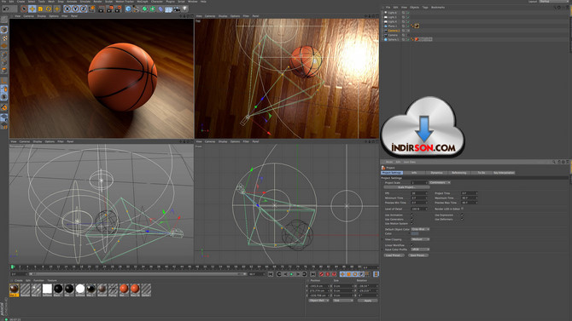Image resolution: width=572 pixels, height=321 pixels.
Task: Add a Cube primitive object
Action: pyautogui.click(x=128, y=9)
